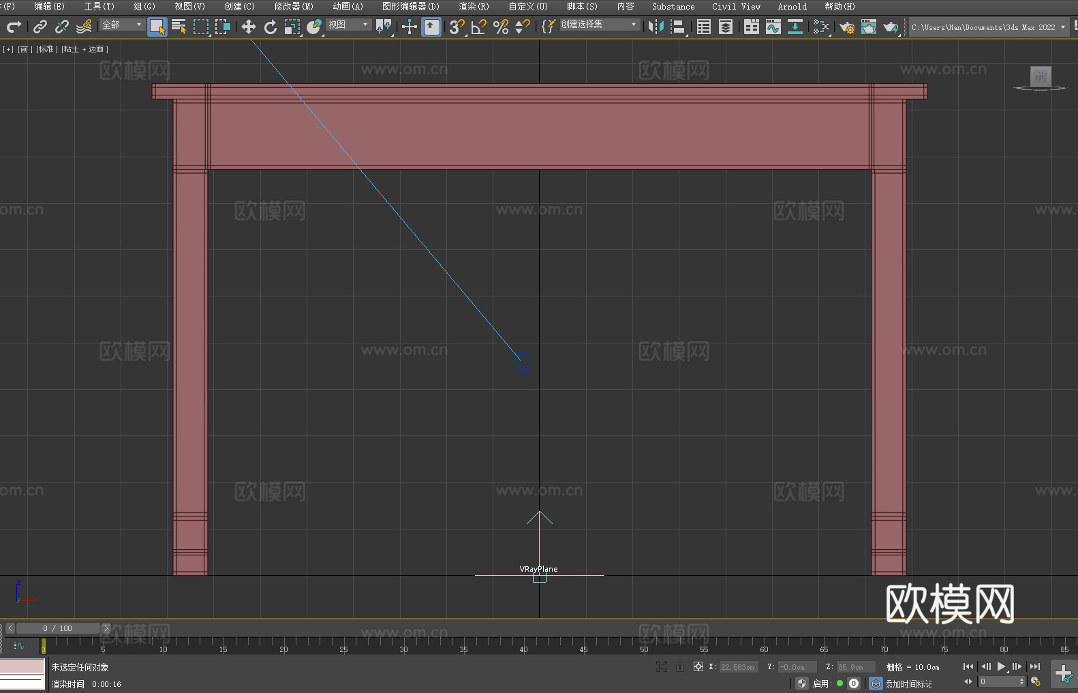
Task: Click the Unlink Selection icon
Action: tap(62, 27)
